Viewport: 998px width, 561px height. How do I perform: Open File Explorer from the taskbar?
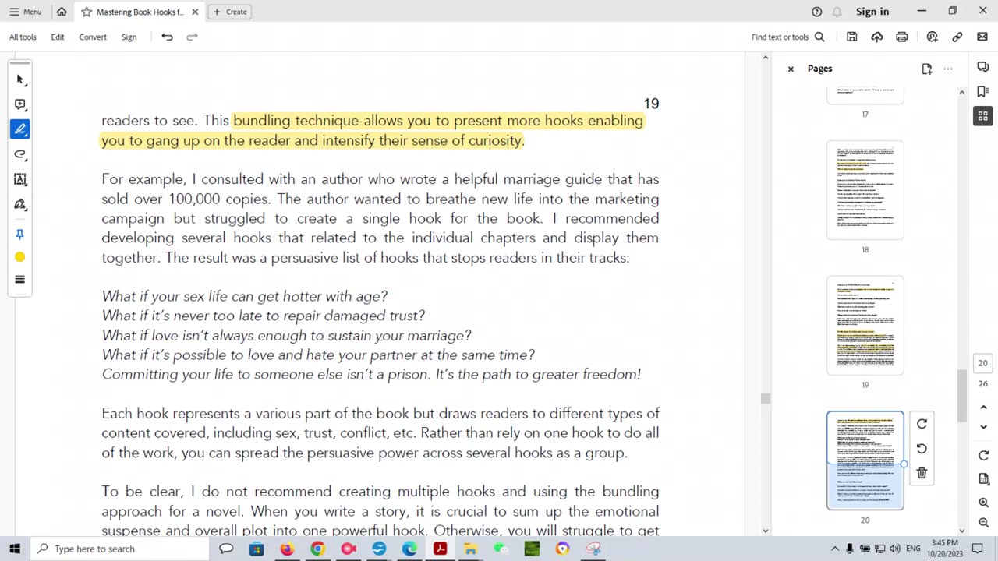tap(470, 549)
